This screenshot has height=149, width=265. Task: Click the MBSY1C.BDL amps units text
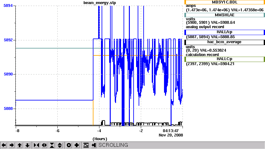191,6
